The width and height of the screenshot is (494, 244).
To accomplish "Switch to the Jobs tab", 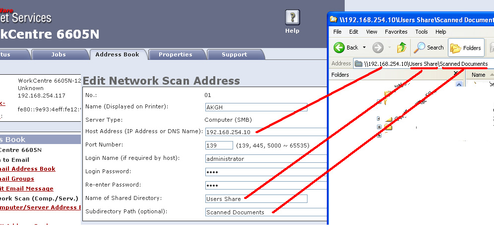I will pyautogui.click(x=59, y=54).
